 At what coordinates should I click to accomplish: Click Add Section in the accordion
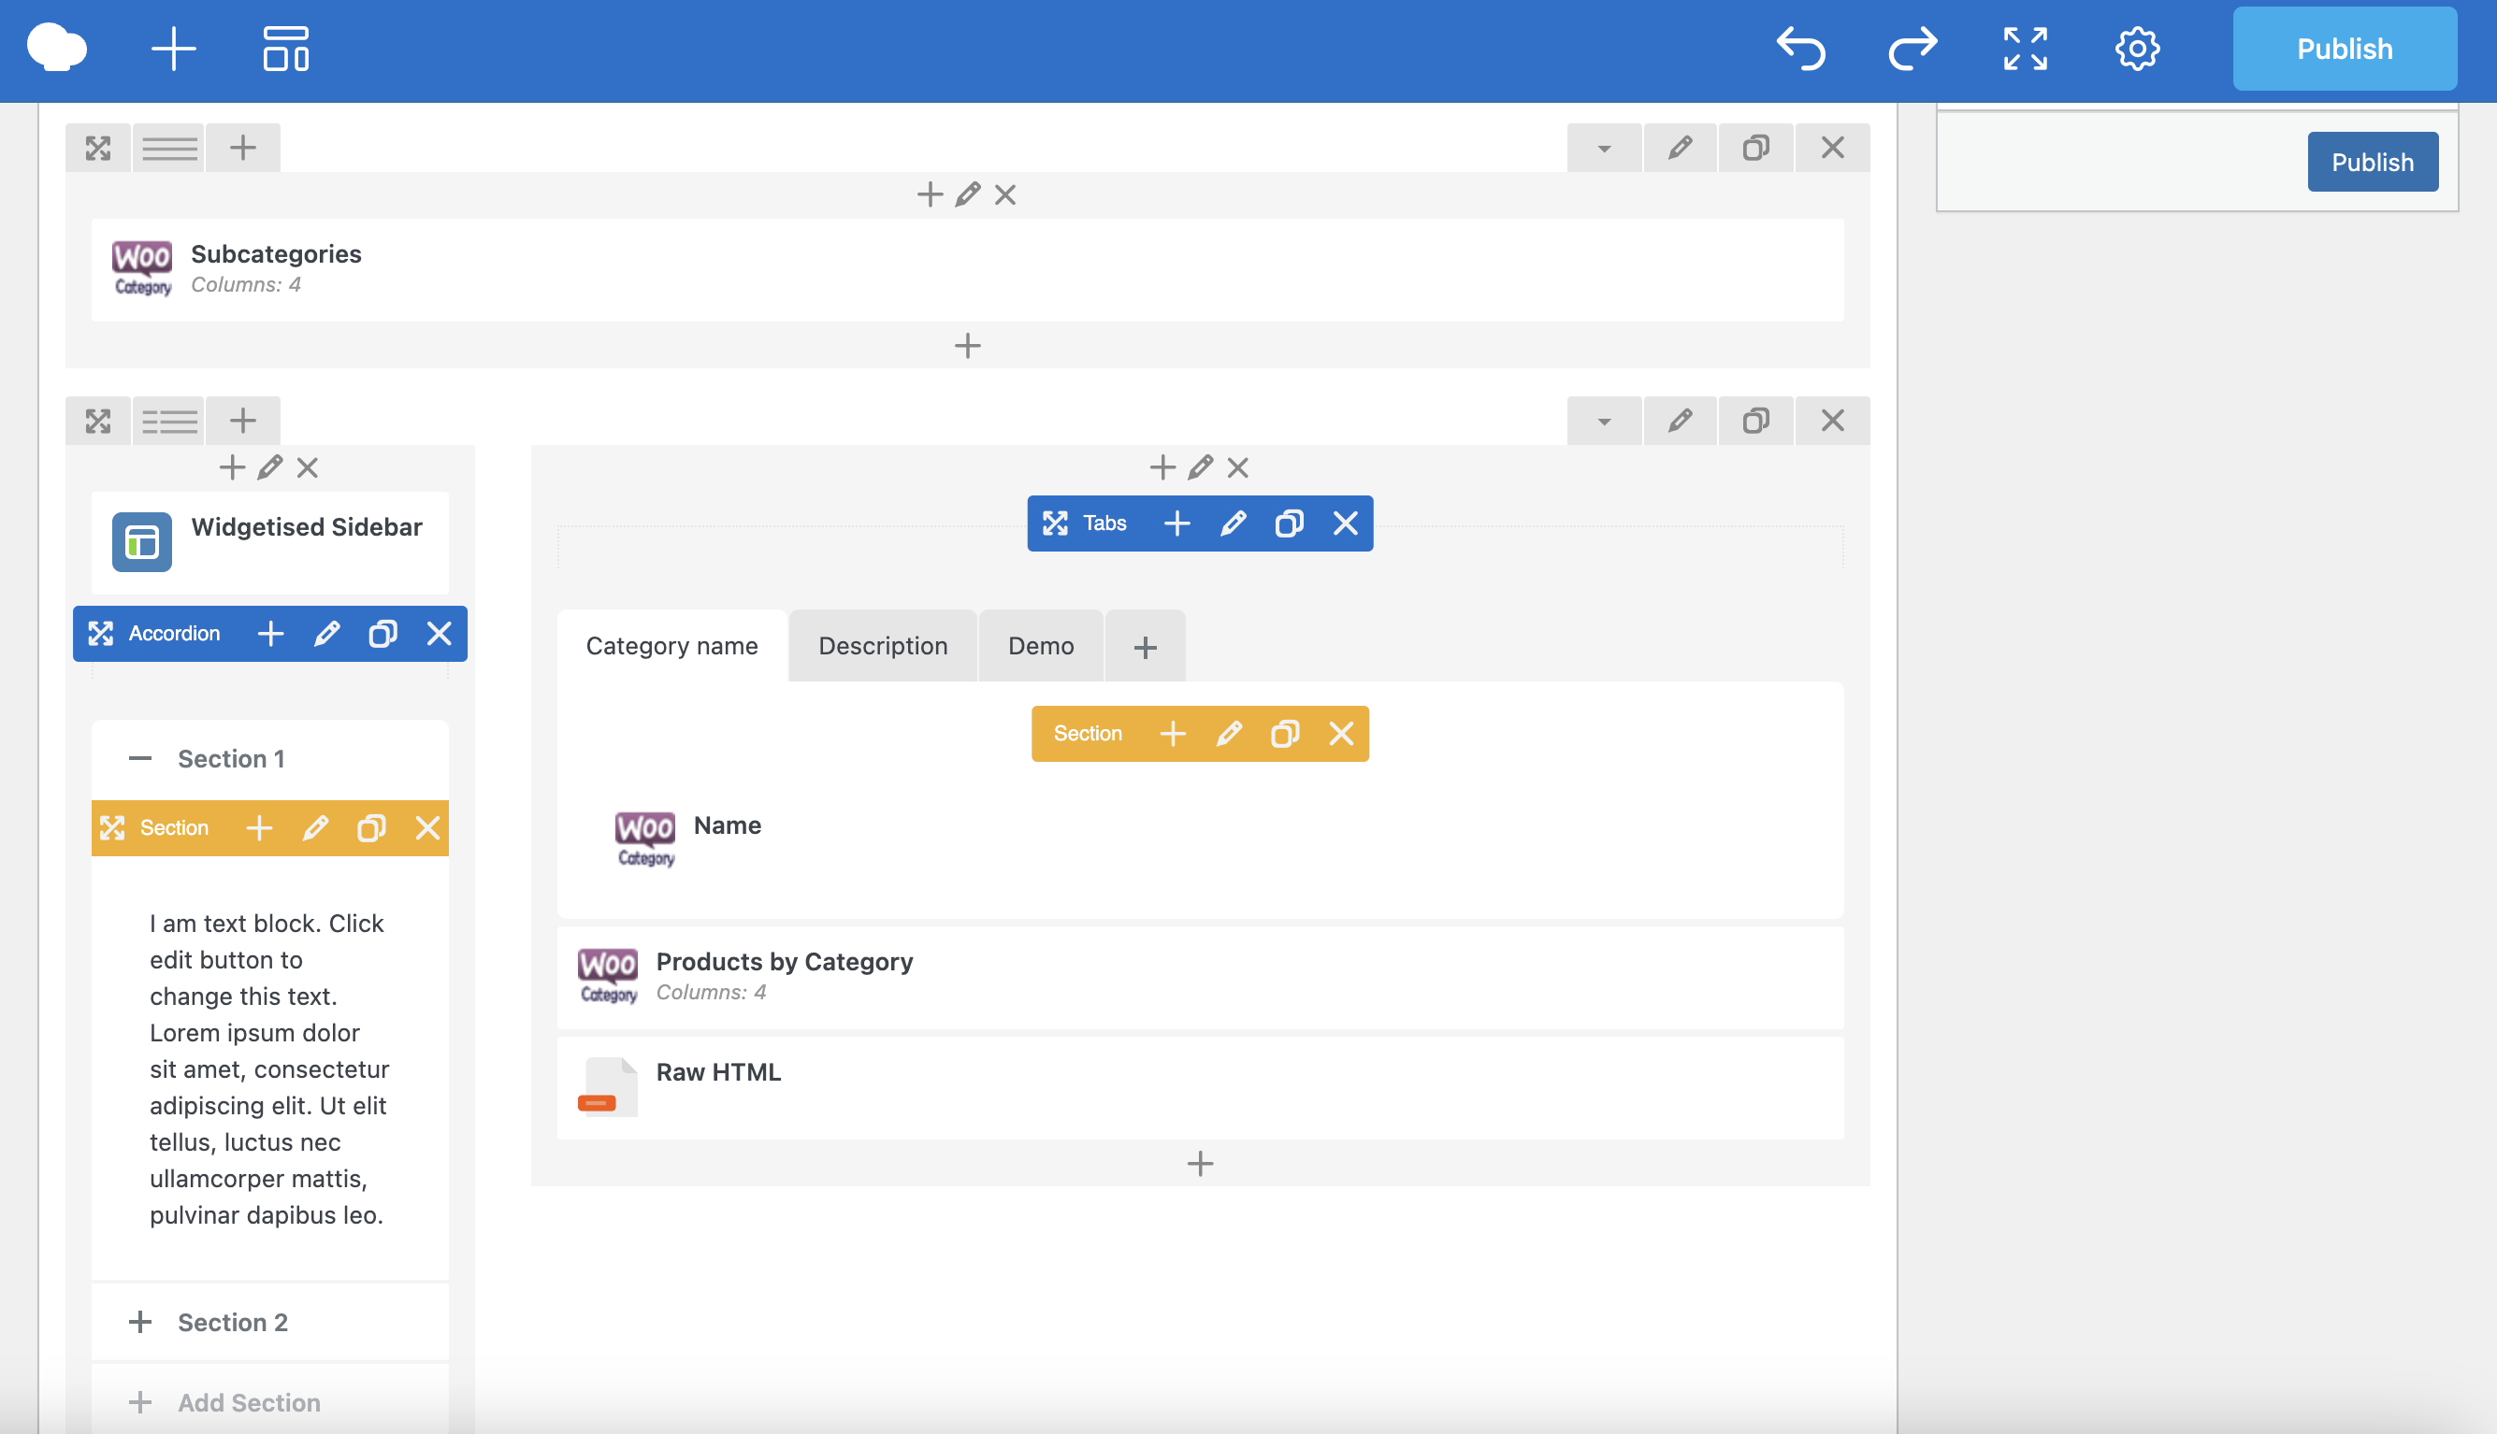coord(248,1401)
